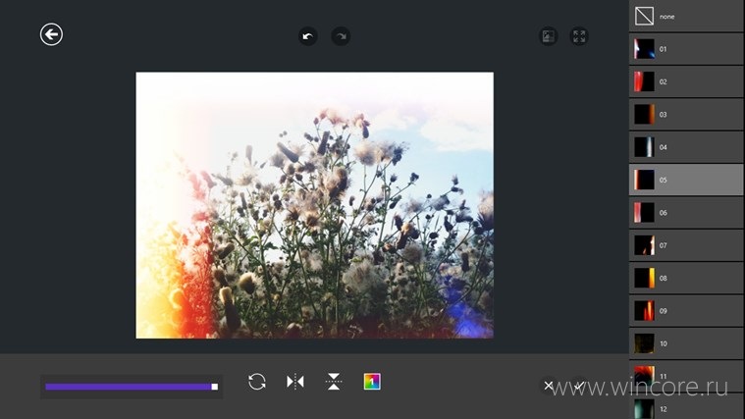This screenshot has width=745, height=419.
Task: Undo the last edit
Action: (308, 36)
